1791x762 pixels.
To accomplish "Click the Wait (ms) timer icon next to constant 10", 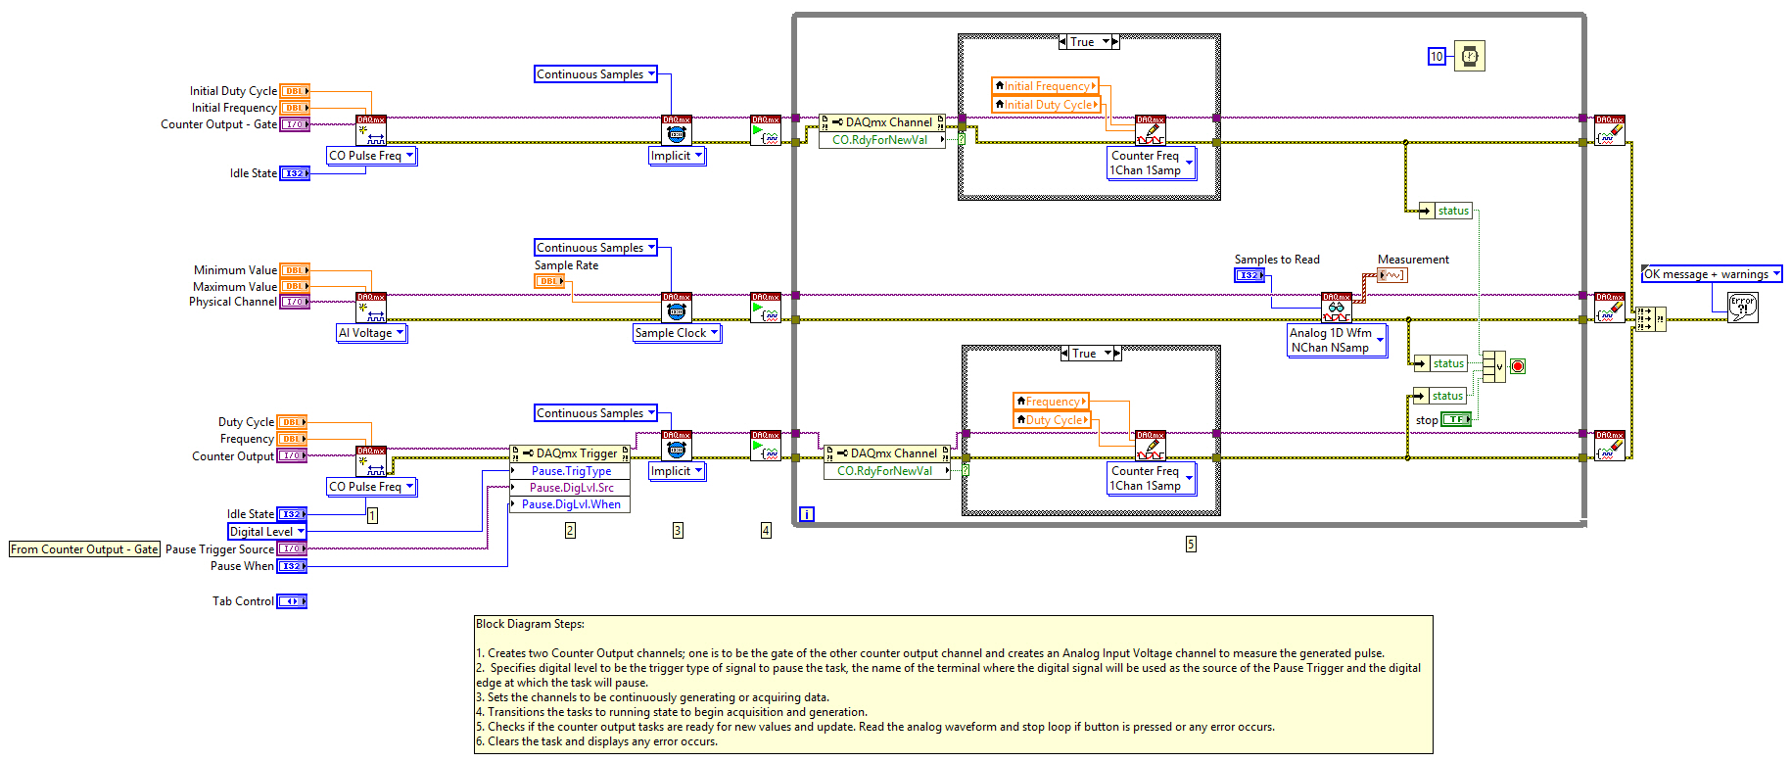I will 1470,56.
